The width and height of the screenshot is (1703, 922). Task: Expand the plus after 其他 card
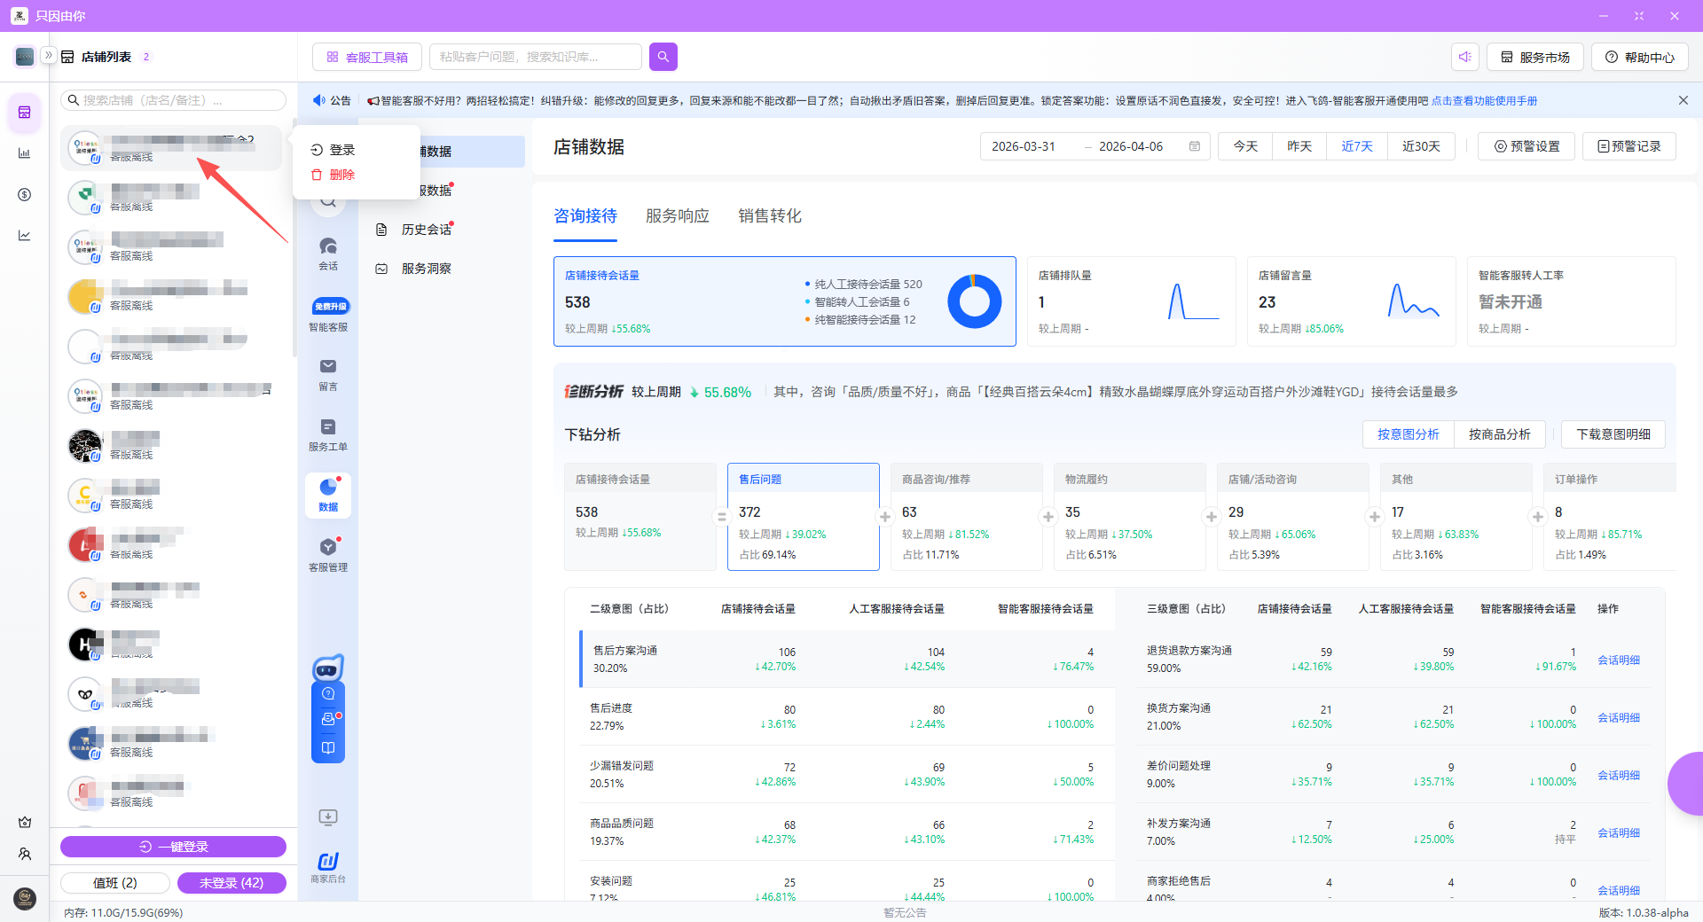click(1537, 517)
